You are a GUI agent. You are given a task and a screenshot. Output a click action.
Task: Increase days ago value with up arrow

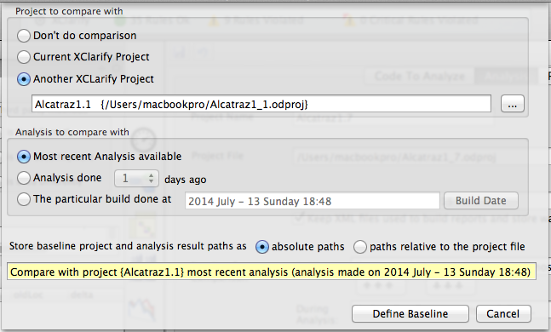pyautogui.click(x=151, y=175)
